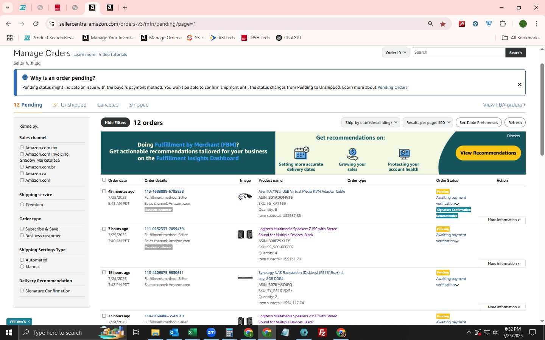
Task: Select the Automated shipping settings radio
Action: 22,260
